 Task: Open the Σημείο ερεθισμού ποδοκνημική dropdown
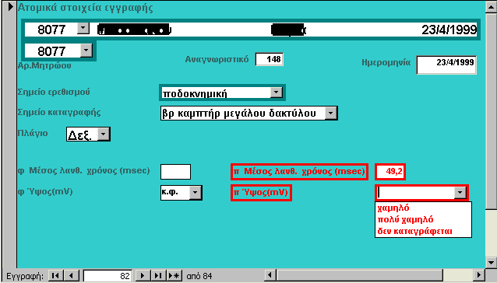pos(277,93)
